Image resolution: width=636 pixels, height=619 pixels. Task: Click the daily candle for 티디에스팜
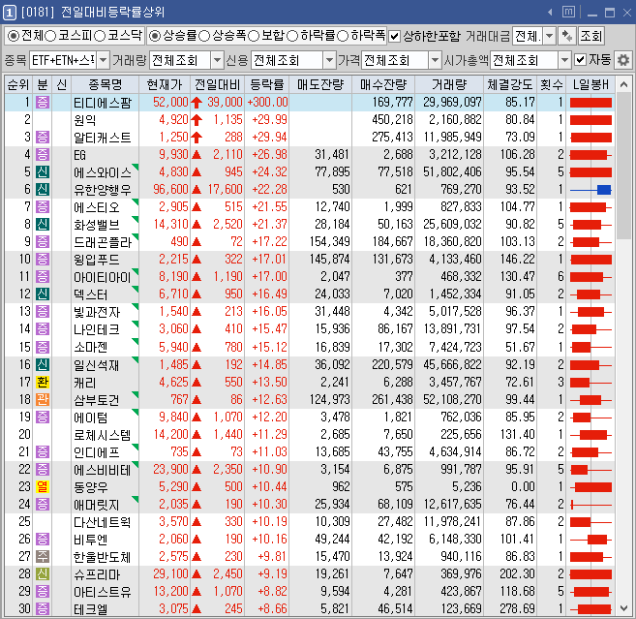pyautogui.click(x=591, y=103)
